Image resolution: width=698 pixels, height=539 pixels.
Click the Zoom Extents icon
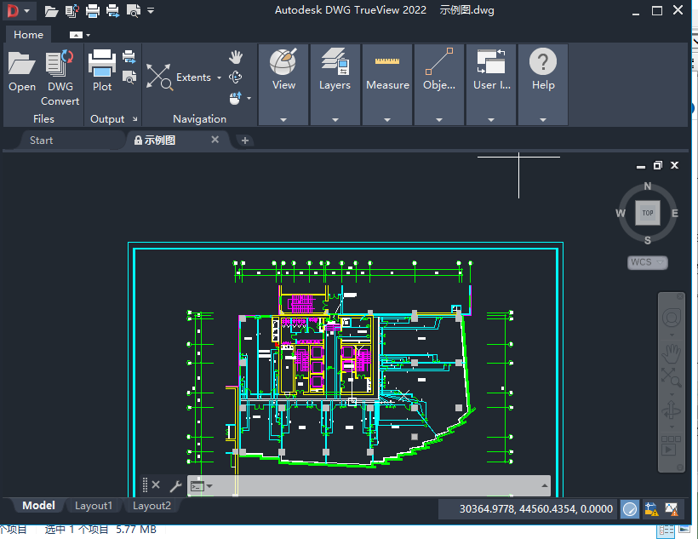click(159, 77)
